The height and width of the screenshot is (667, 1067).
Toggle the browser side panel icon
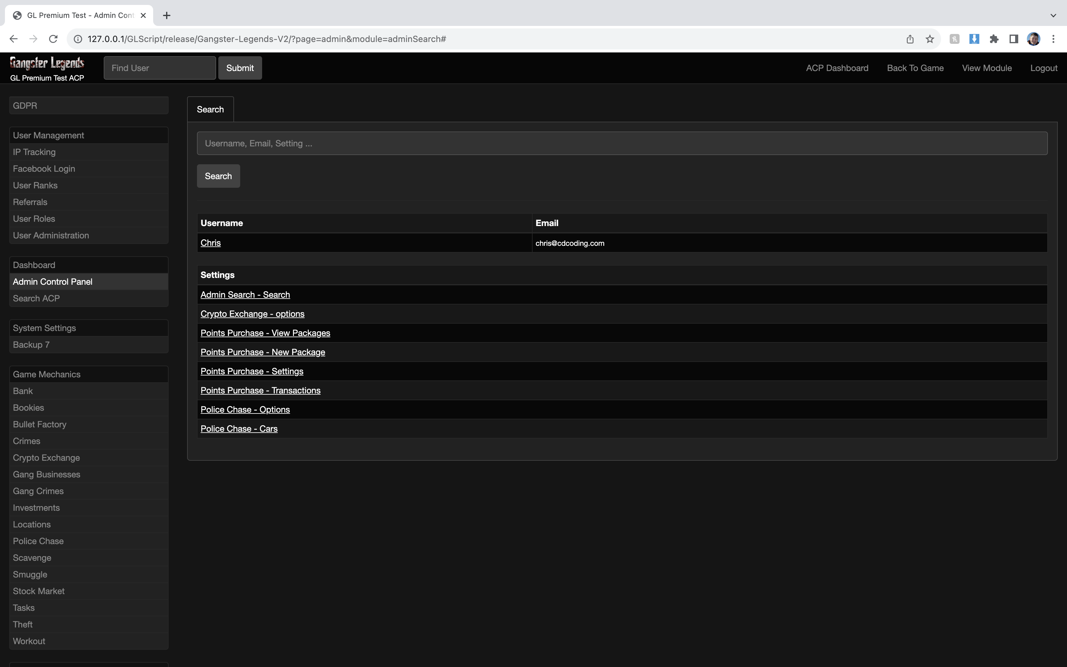click(1014, 39)
